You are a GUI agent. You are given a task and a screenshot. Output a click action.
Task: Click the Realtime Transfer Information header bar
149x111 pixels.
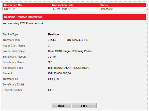click(74, 17)
